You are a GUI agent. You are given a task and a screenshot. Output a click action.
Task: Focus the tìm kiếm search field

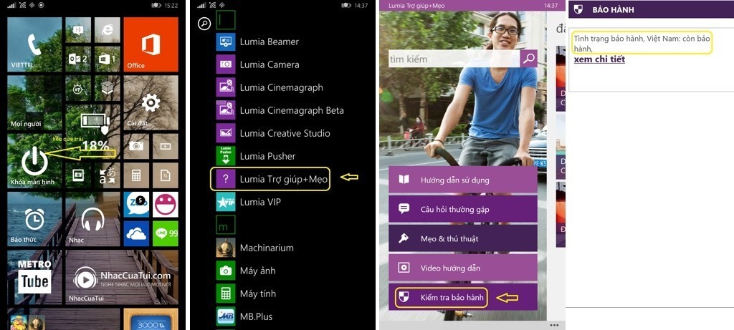pos(454,59)
